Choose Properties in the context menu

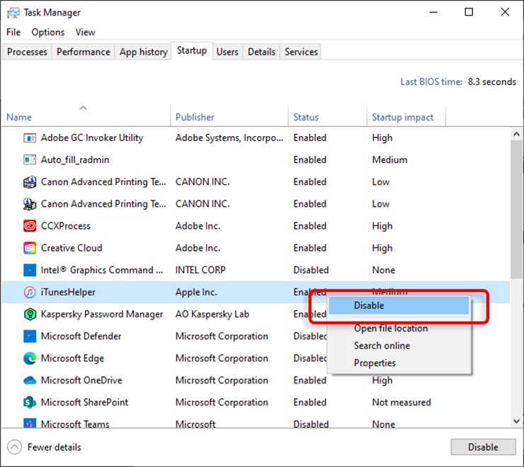click(399, 363)
